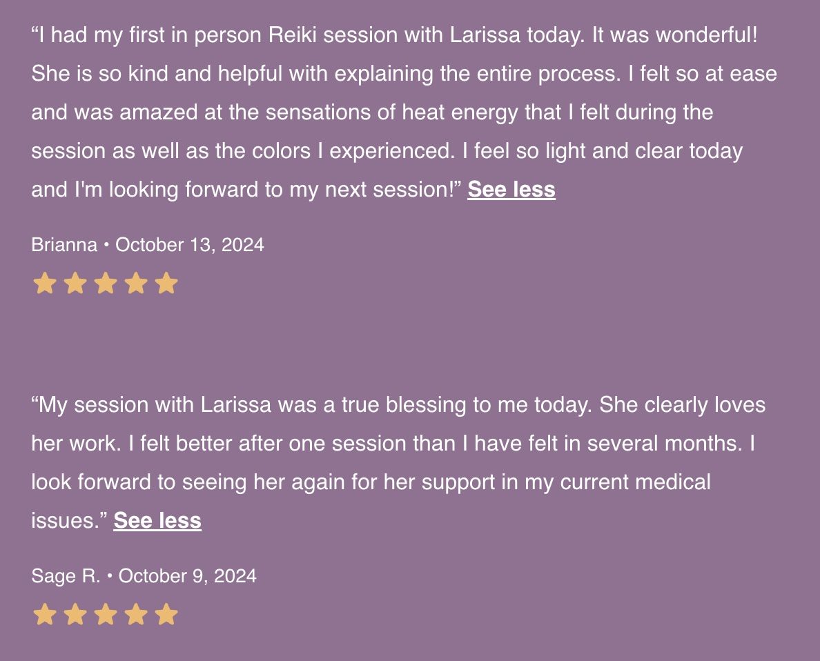
Task: Click third star in Brianna's rating
Action: pyautogui.click(x=105, y=284)
